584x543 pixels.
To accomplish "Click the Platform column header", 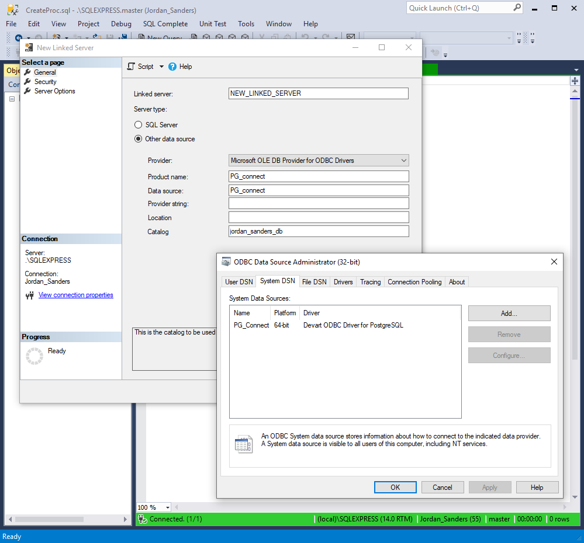I will (x=285, y=313).
